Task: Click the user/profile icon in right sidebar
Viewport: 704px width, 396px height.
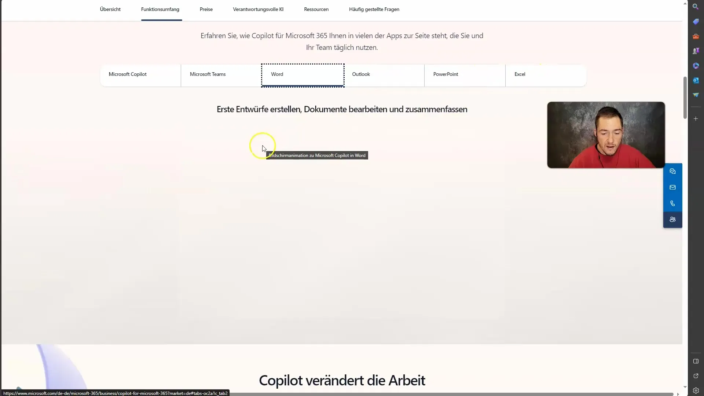Action: (673, 220)
